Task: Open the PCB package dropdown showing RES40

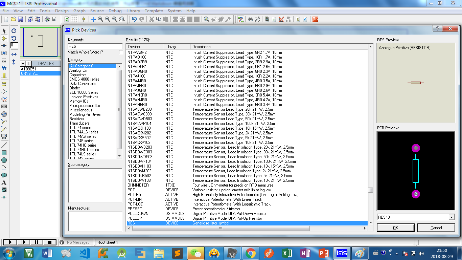Action: click(x=452, y=217)
